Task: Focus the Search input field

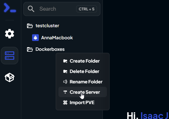Action: [62, 9]
